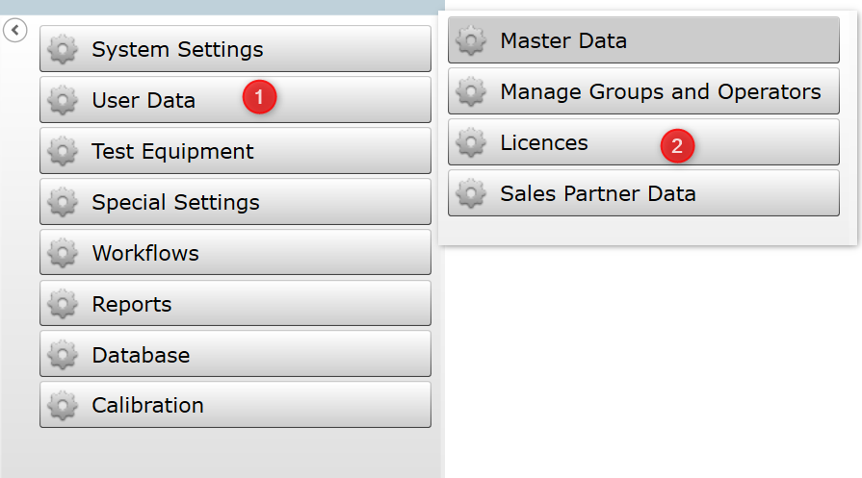This screenshot has height=478, width=862.
Task: Open Manage Groups and Operators
Action: coord(643,91)
